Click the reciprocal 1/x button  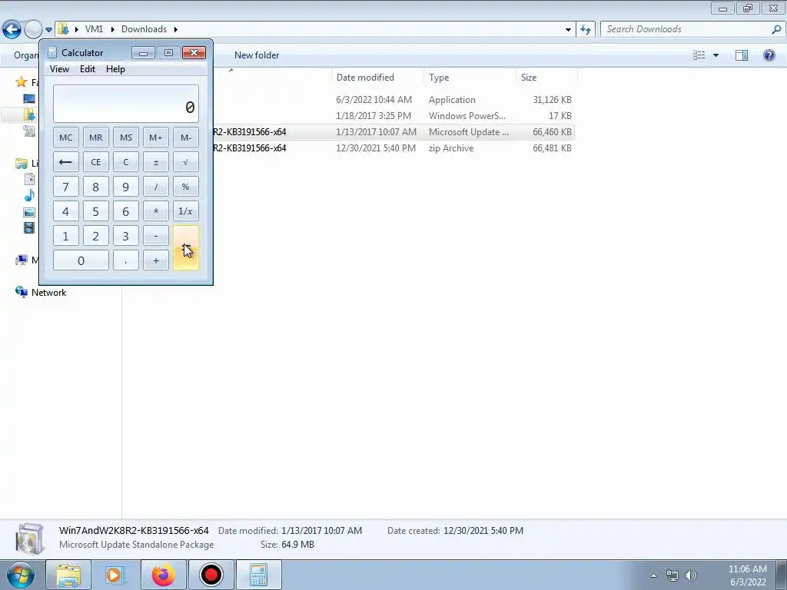(x=186, y=211)
